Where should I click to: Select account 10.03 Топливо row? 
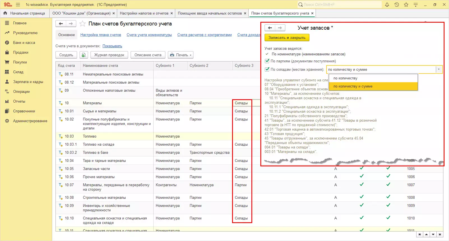90,136
